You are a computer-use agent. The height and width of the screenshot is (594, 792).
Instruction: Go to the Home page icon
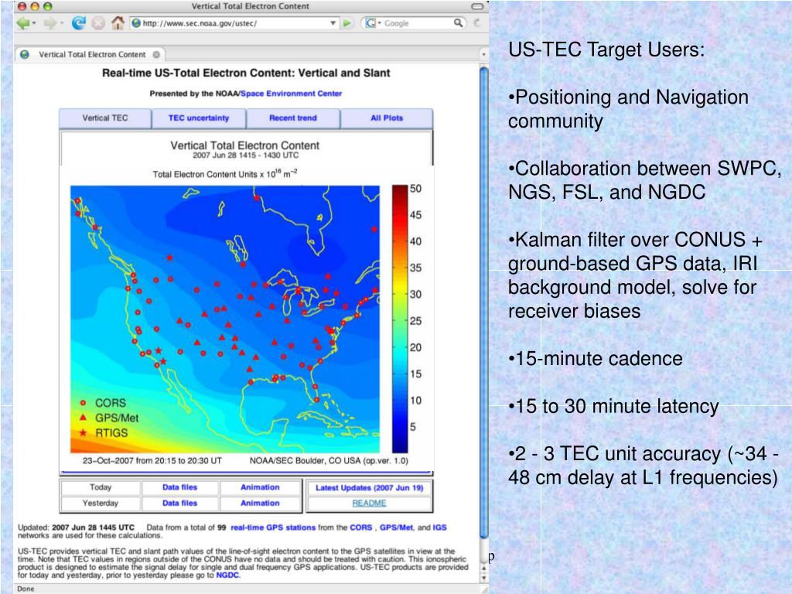[118, 22]
